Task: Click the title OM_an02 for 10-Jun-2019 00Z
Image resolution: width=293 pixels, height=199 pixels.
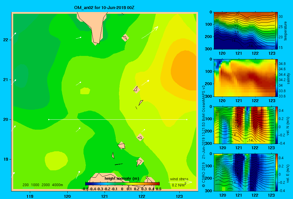Action: pos(104,8)
